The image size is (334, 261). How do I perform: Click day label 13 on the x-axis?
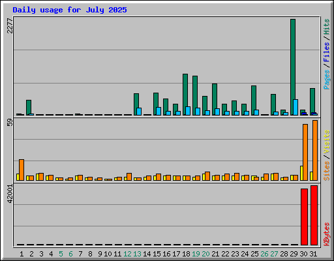137,254
